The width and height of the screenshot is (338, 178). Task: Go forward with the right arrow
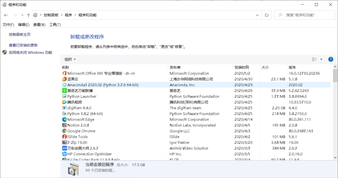point(15,15)
